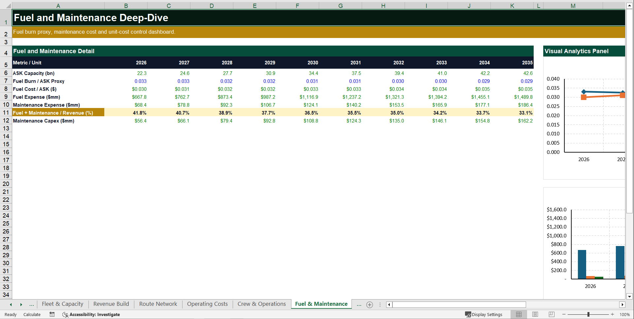Open the Revenue Build sheet
The image size is (634, 319).
click(111, 304)
